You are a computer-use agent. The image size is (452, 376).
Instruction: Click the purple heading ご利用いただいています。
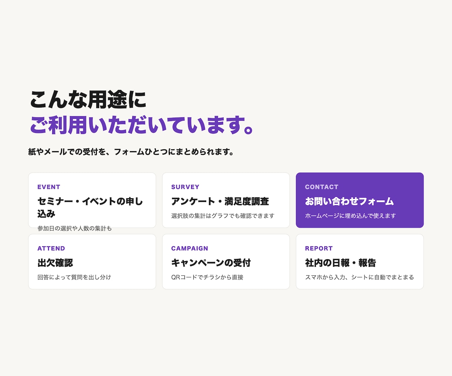click(x=142, y=125)
